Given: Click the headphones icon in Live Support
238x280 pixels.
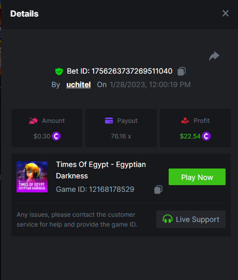Looking at the screenshot, I should click(x=168, y=219).
